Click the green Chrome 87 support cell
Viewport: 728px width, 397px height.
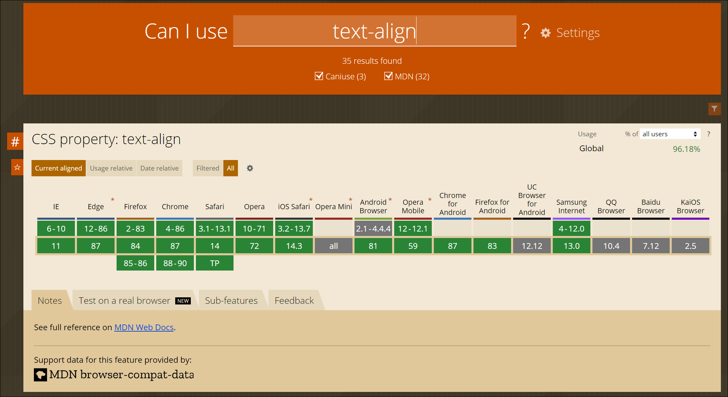[x=175, y=246]
